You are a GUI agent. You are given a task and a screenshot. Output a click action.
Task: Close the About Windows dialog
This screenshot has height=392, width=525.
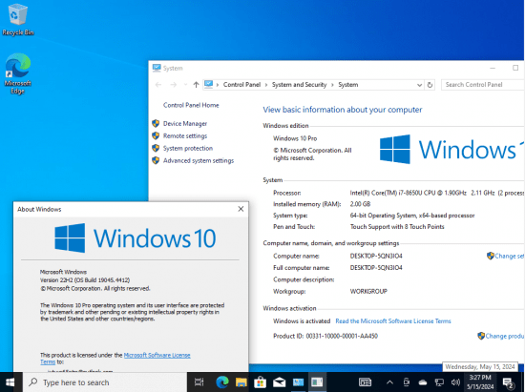(x=241, y=209)
